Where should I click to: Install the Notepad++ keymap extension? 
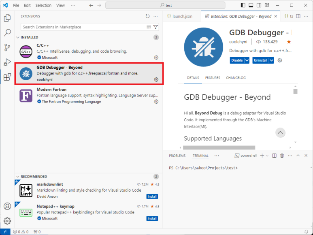[x=152, y=218]
